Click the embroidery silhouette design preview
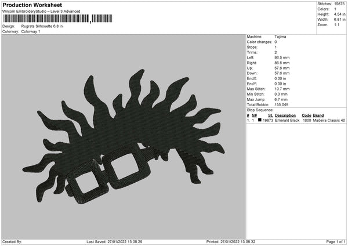The width and height of the screenshot is (348, 246). click(124, 136)
